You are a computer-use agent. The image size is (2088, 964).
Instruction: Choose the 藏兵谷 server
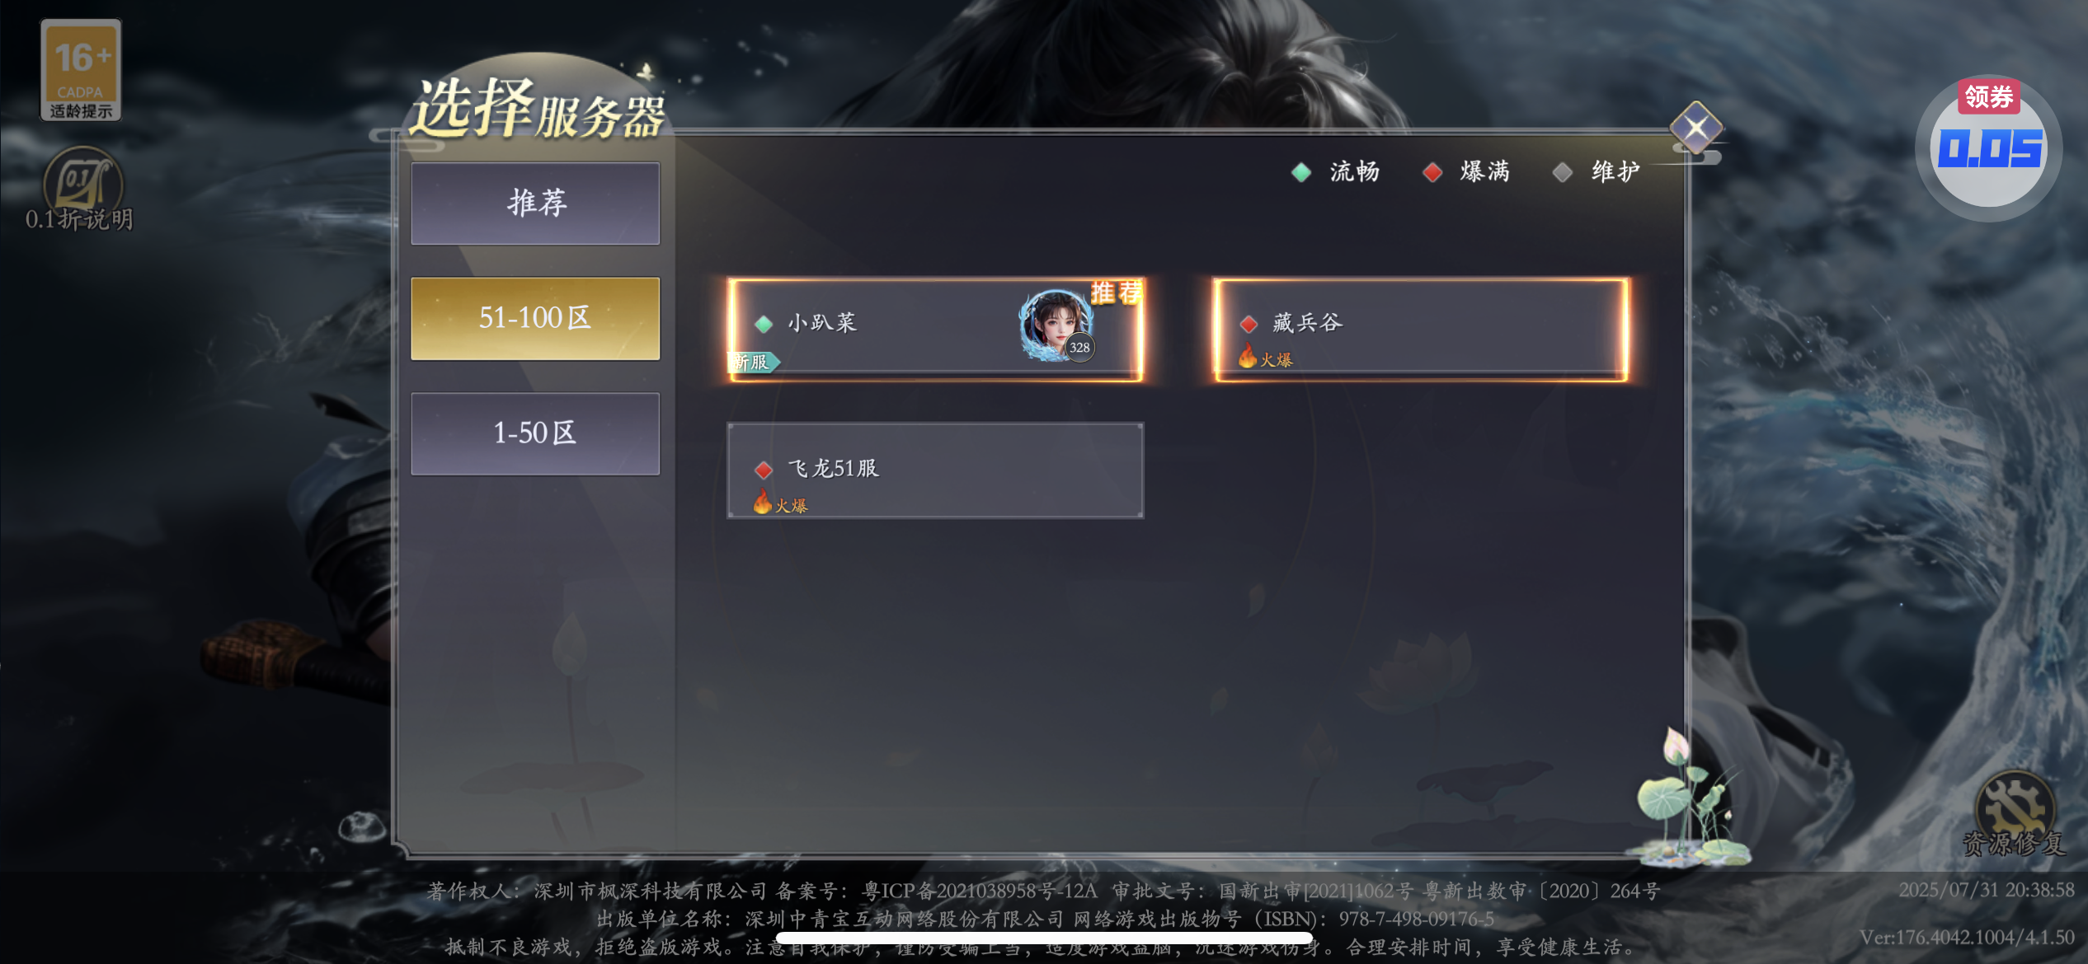(1421, 330)
